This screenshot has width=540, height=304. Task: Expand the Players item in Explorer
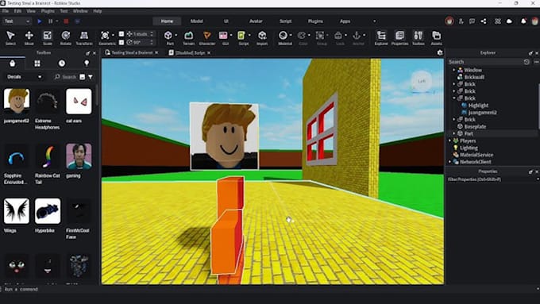[449, 140]
